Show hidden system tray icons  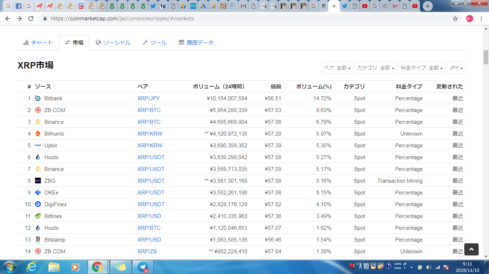coord(411,267)
